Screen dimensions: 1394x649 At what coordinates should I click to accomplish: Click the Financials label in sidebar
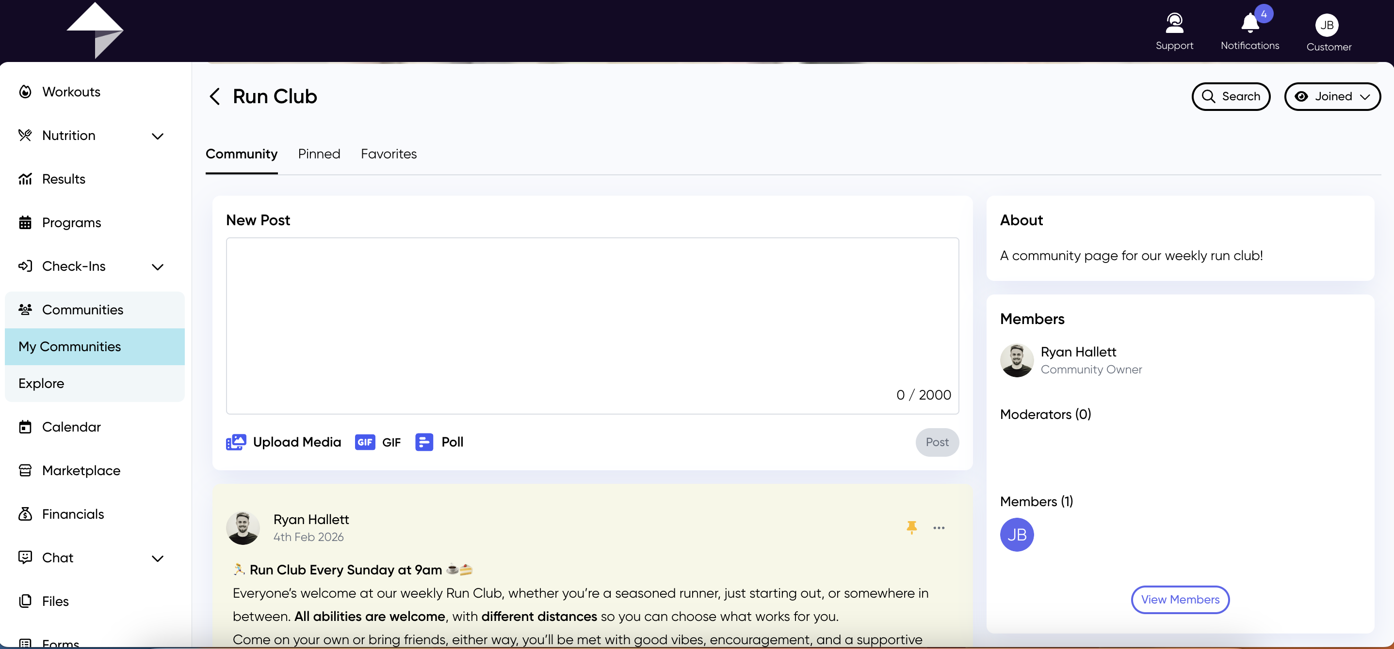73,514
